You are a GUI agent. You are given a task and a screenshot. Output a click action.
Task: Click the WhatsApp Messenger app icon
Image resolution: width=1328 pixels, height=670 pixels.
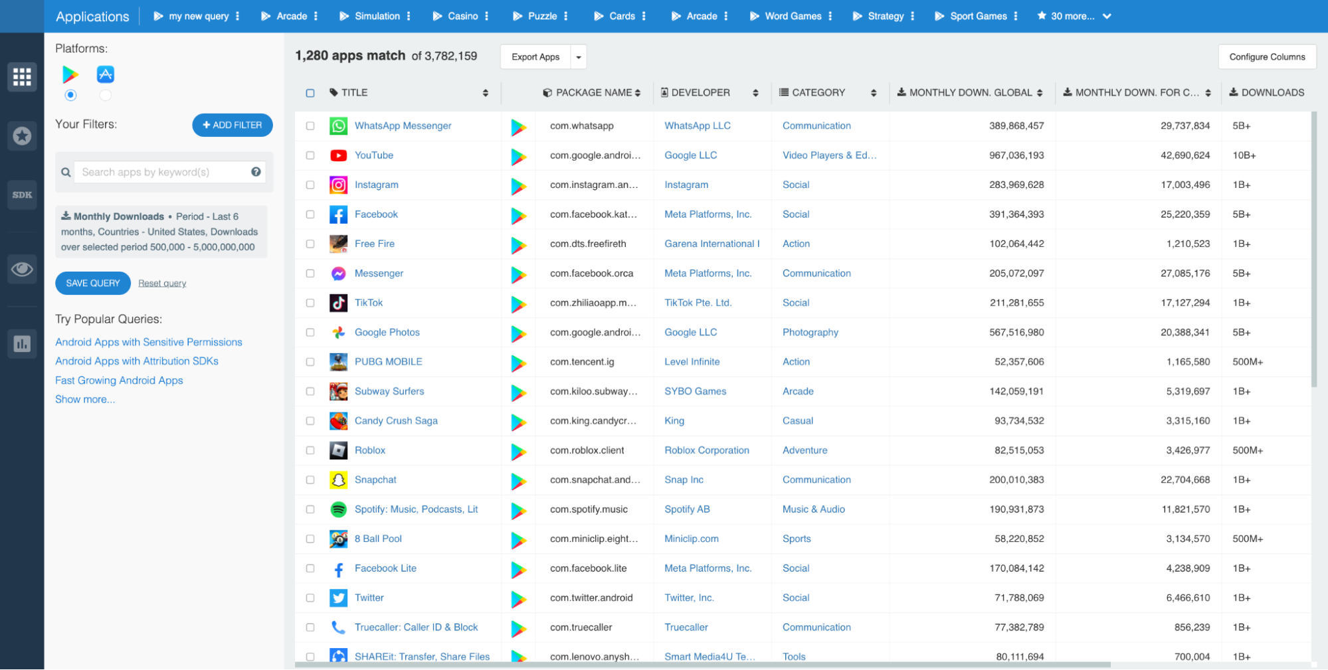[338, 126]
